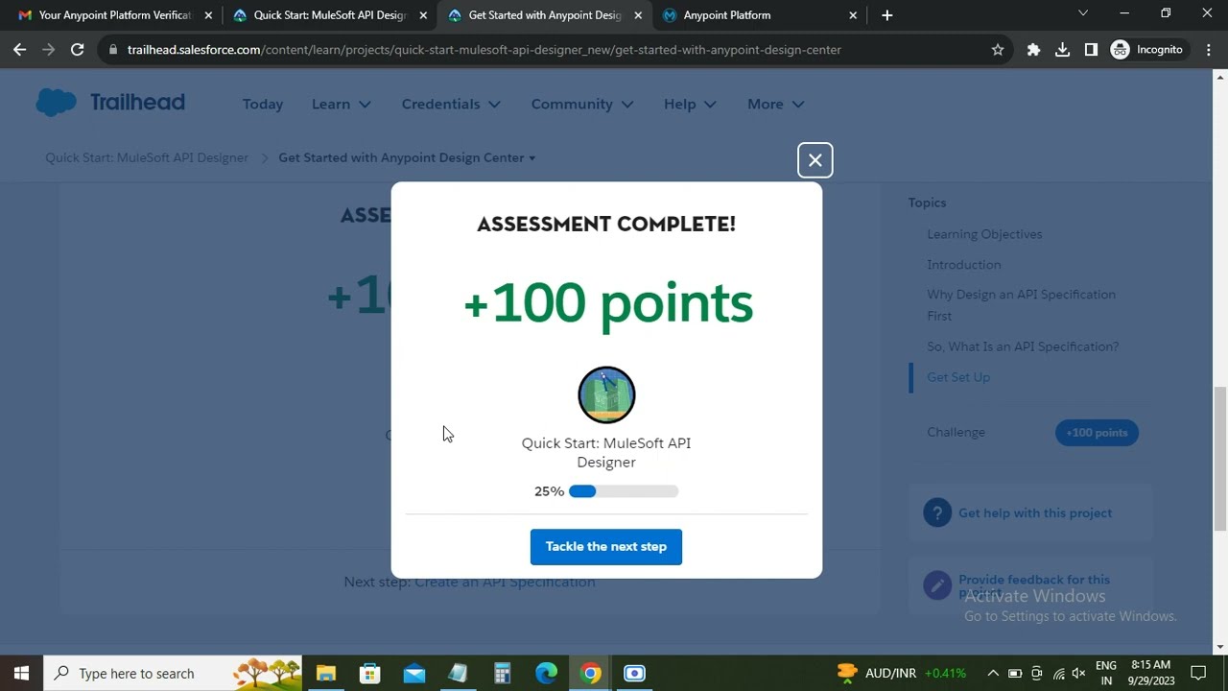Viewport: 1228px width, 691px height.
Task: Open the tab search chevron
Action: tap(1083, 13)
